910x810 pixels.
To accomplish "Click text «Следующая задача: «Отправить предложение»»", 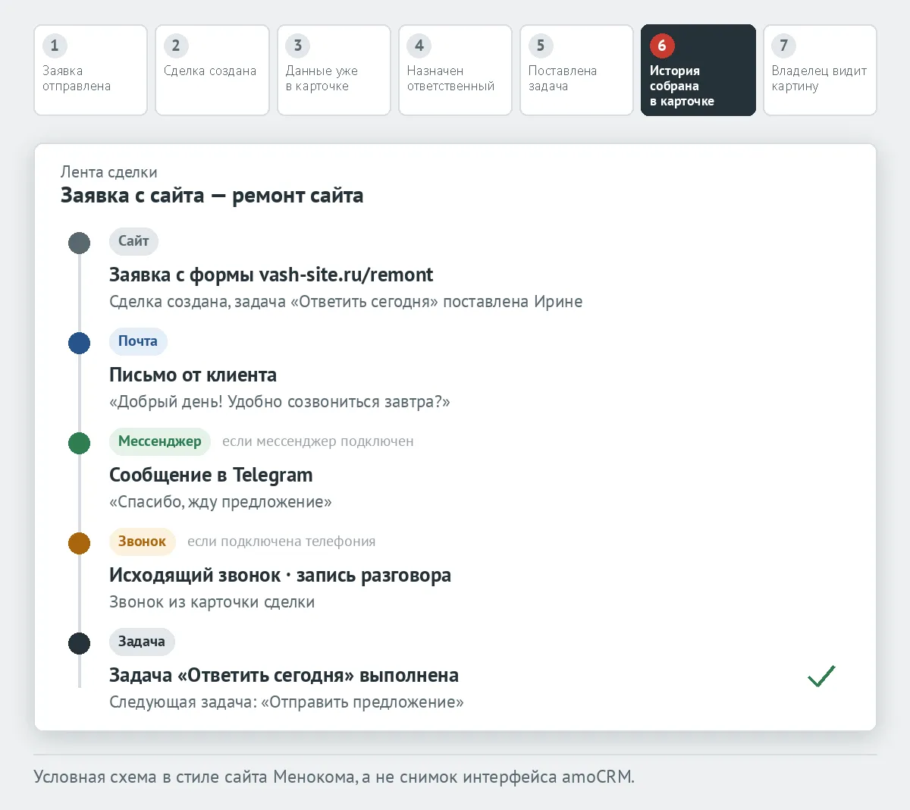I will tap(287, 702).
